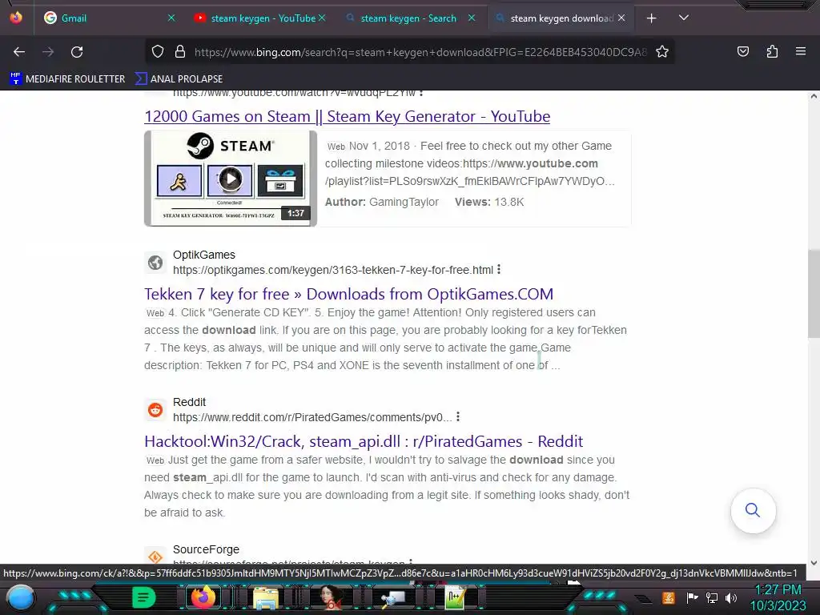Show site security padlock info
The image size is (820, 615).
180,52
